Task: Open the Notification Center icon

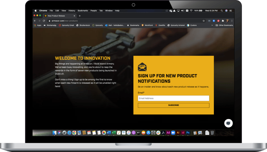Action: pyautogui.click(x=231, y=11)
